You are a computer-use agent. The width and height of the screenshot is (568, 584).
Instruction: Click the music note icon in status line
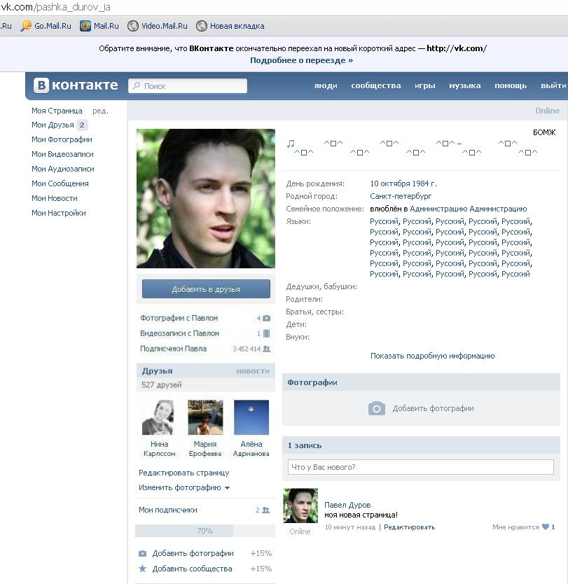tap(291, 144)
